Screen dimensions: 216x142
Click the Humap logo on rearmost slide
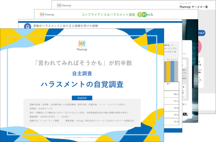64,5
